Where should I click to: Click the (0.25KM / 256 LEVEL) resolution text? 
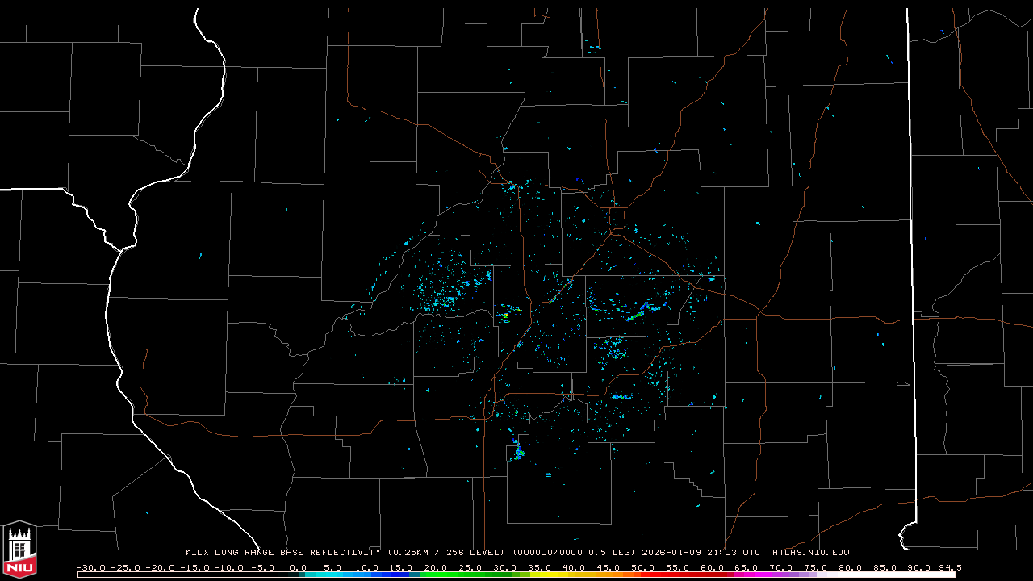pyautogui.click(x=447, y=553)
